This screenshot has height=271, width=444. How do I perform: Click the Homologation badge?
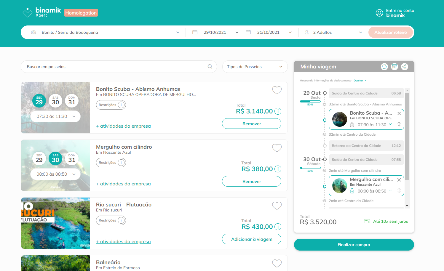click(x=81, y=13)
